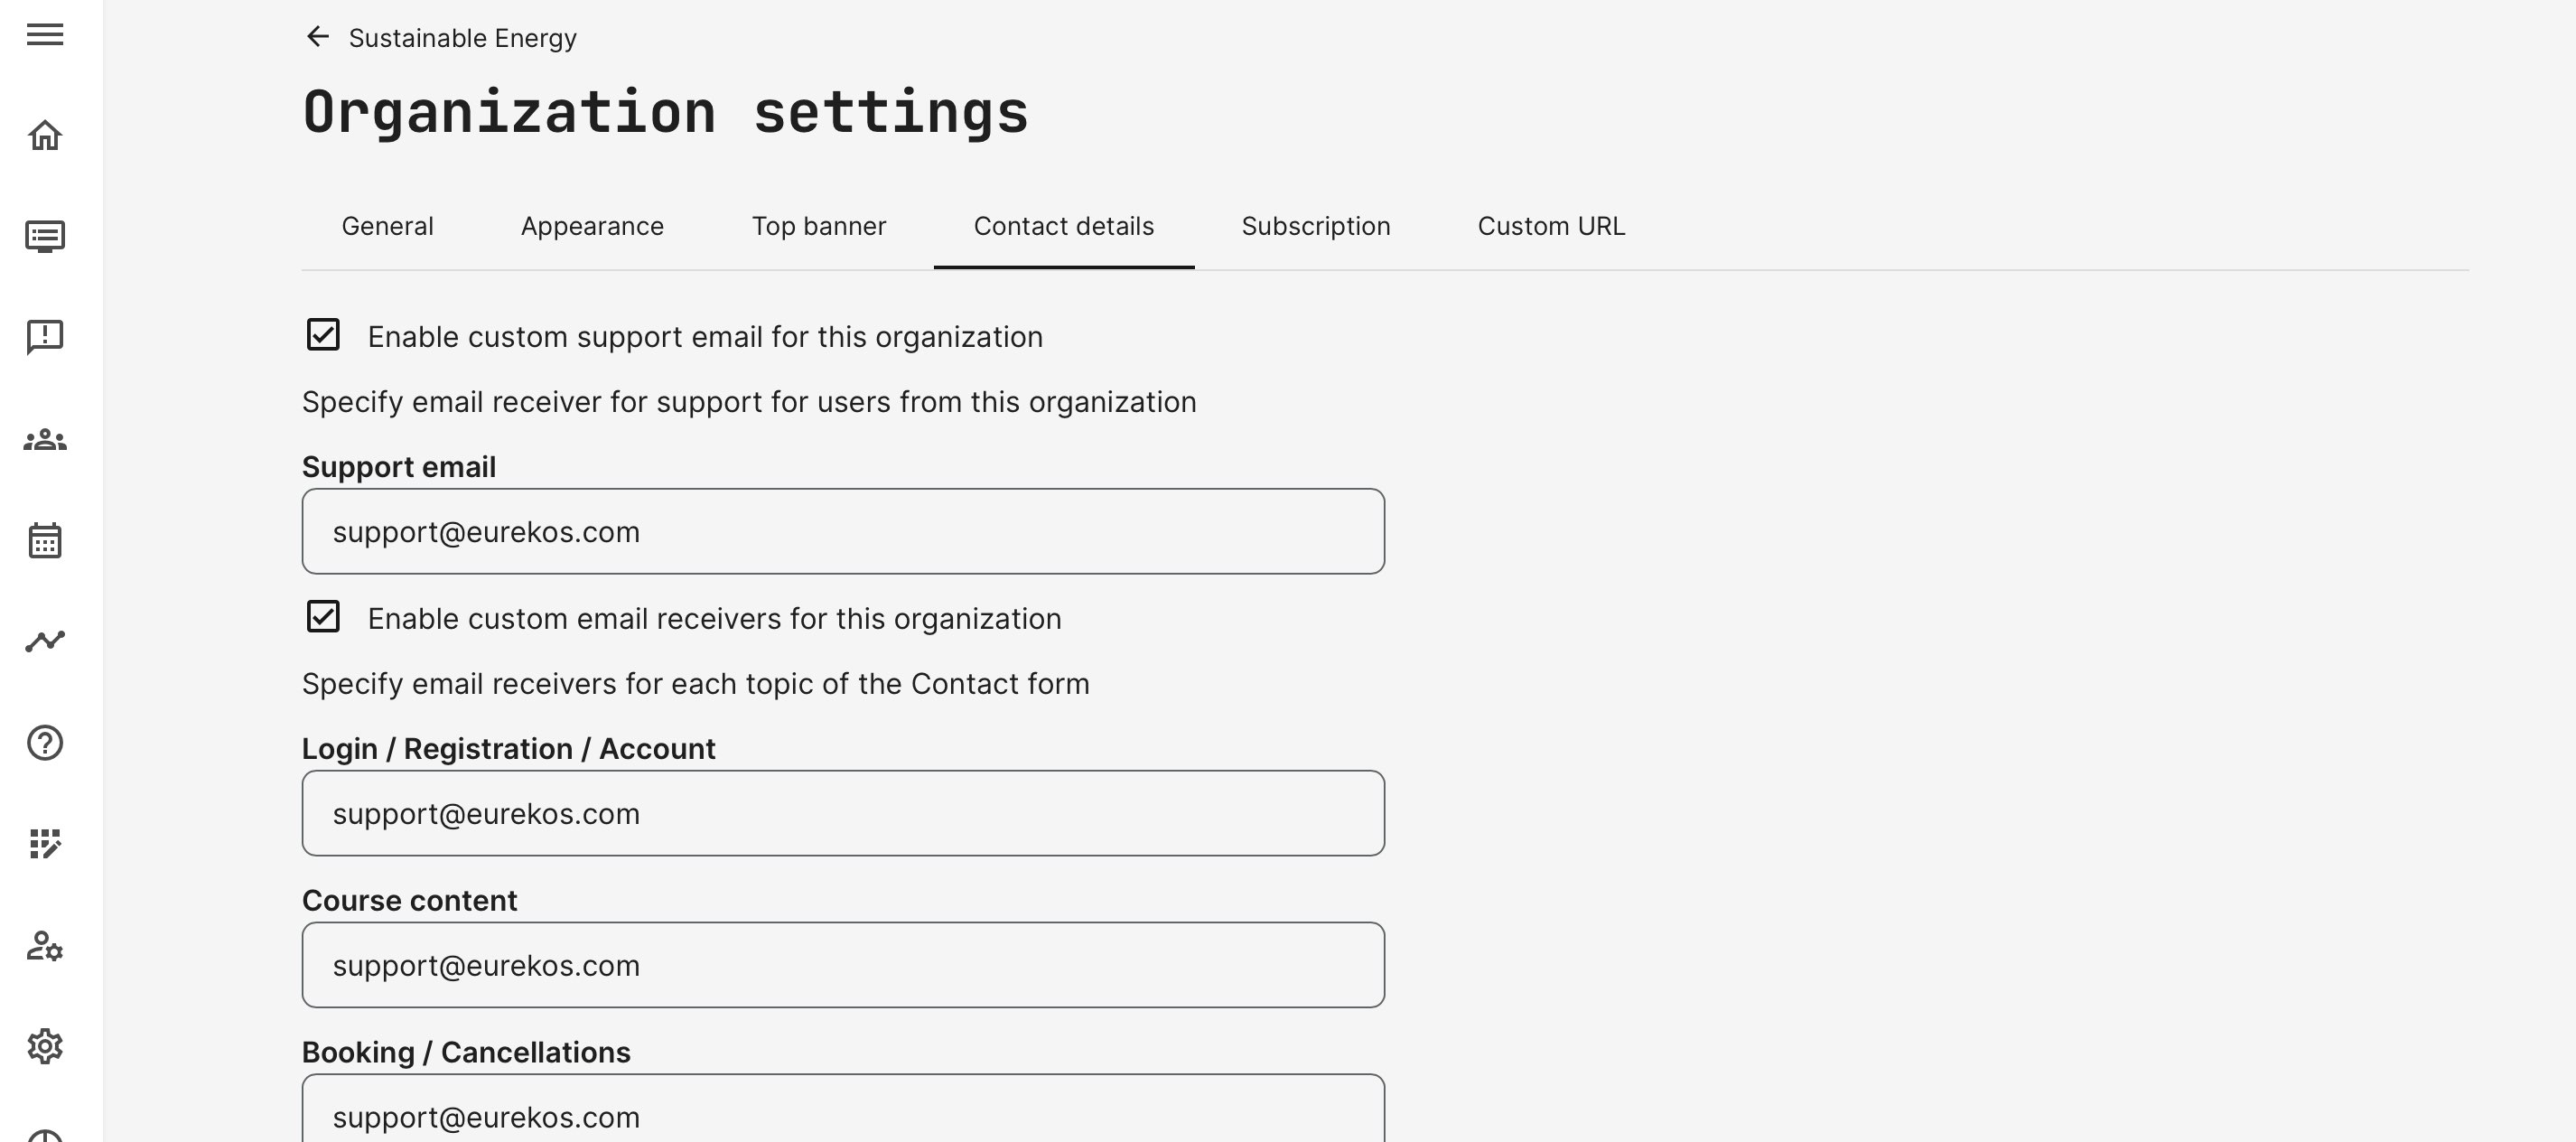Switch to the General tab
2576x1142 pixels.
click(387, 226)
